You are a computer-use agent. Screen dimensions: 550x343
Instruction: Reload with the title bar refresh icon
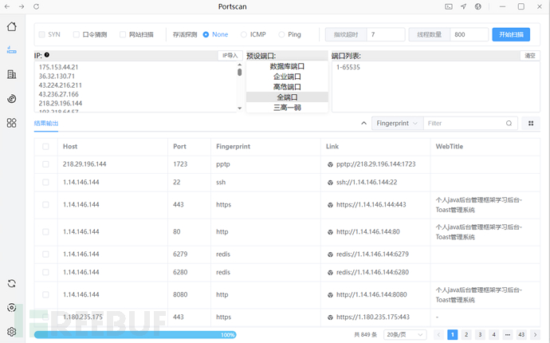click(x=36, y=6)
